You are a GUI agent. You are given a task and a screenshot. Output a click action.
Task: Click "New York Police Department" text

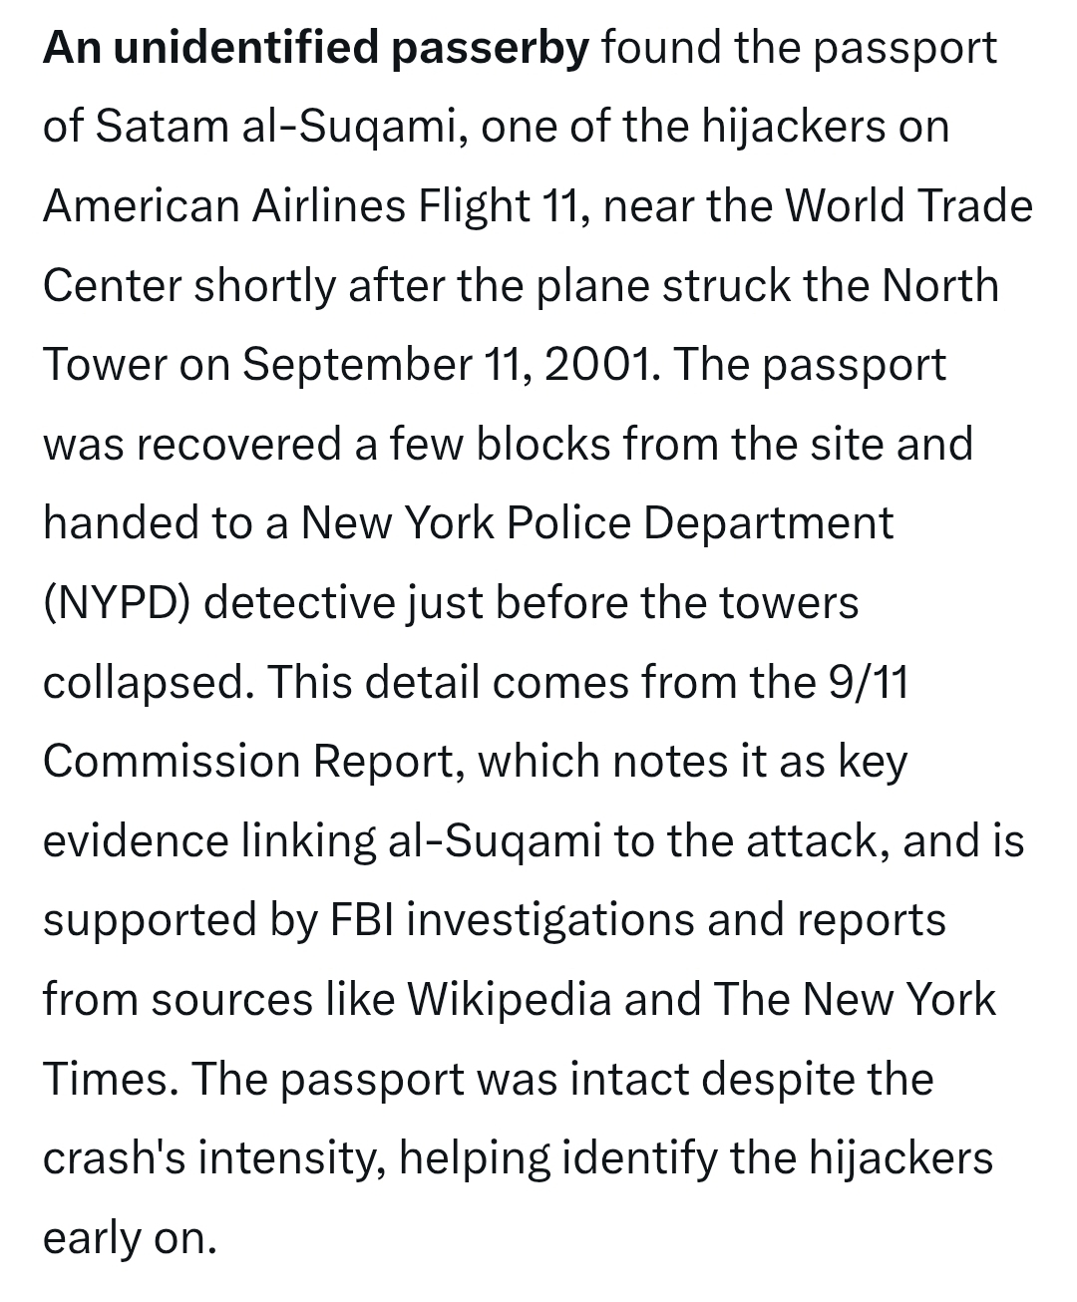596,523
